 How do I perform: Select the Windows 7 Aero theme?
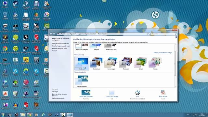click(82, 64)
